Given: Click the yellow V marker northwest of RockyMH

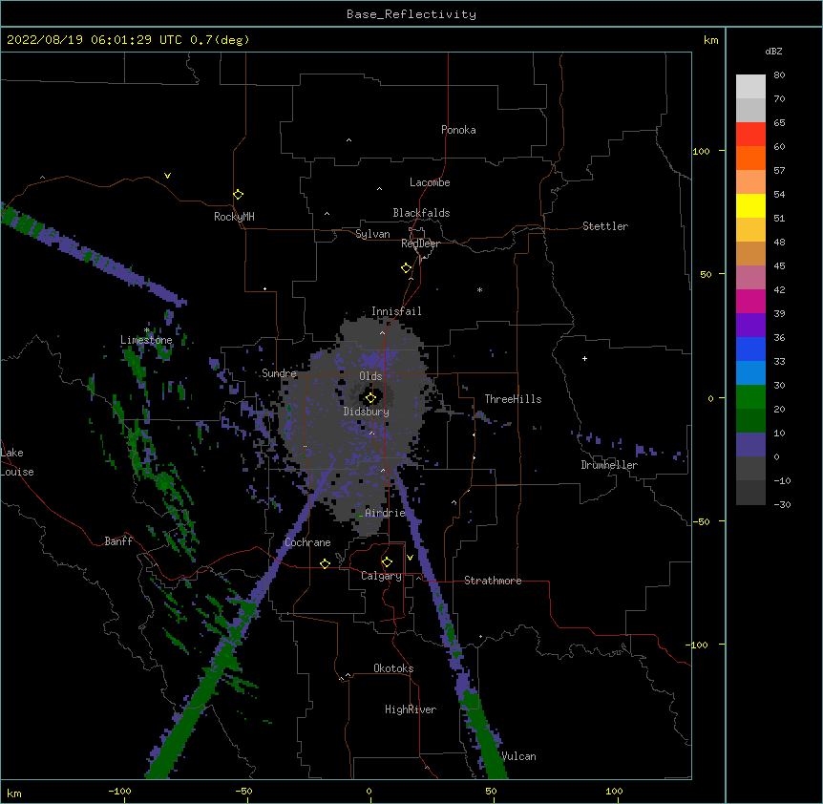Looking at the screenshot, I should tap(167, 176).
